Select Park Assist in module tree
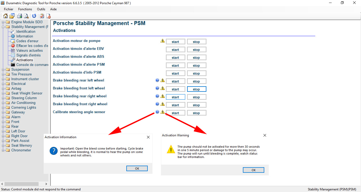 tap(20, 141)
